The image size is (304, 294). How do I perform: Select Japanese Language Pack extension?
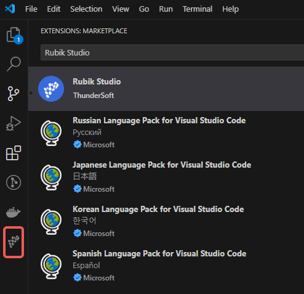pyautogui.click(x=166, y=178)
